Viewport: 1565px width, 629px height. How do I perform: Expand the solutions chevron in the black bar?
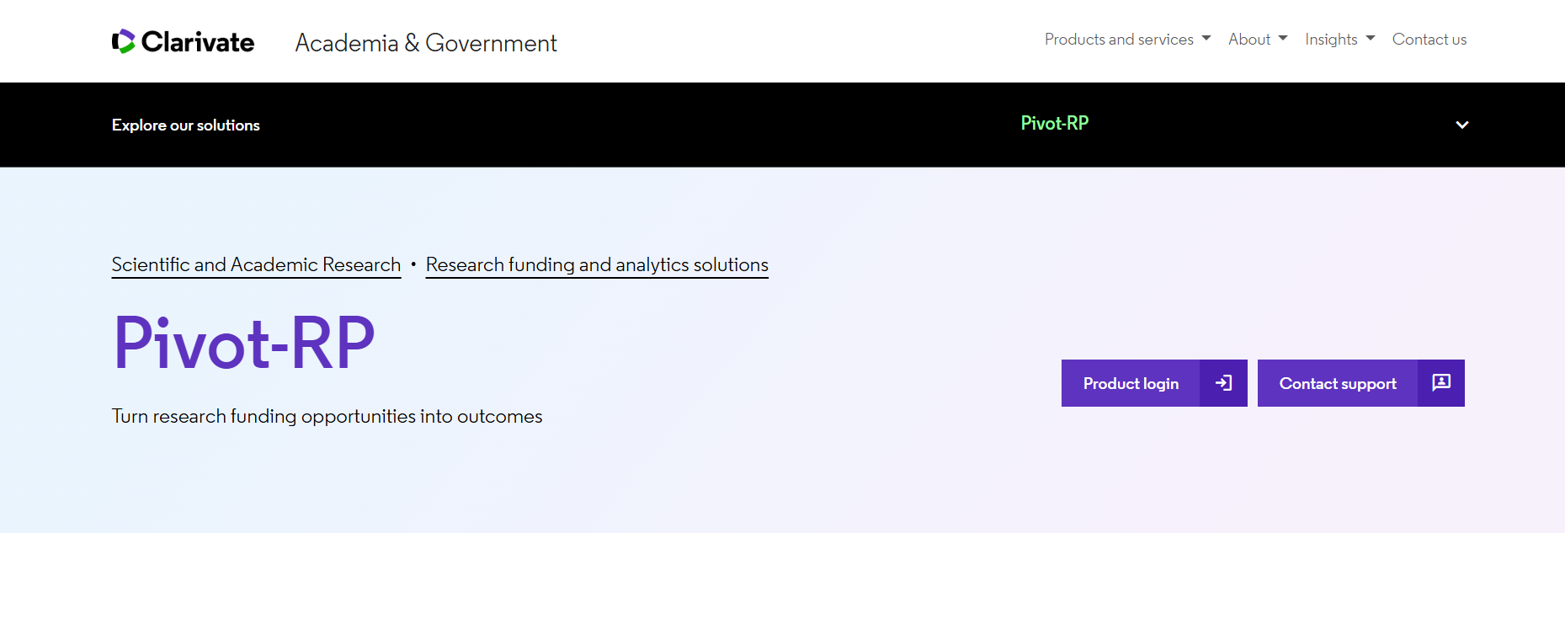click(1462, 125)
